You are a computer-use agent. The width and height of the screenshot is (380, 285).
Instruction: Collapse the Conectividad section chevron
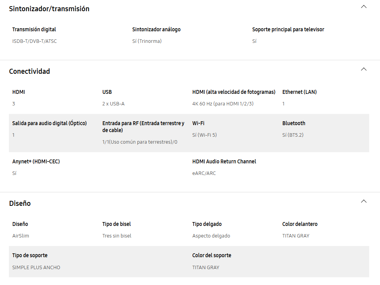click(363, 70)
